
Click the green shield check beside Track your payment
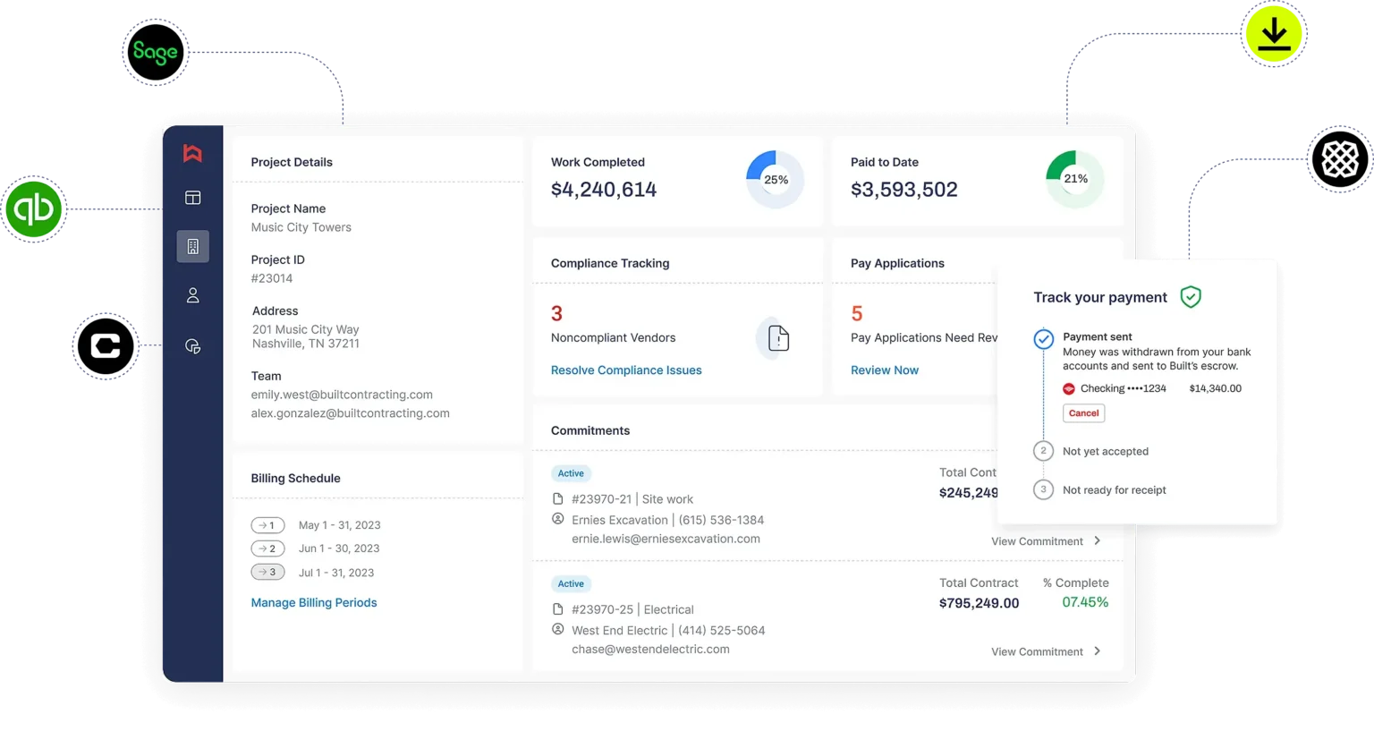pos(1192,296)
